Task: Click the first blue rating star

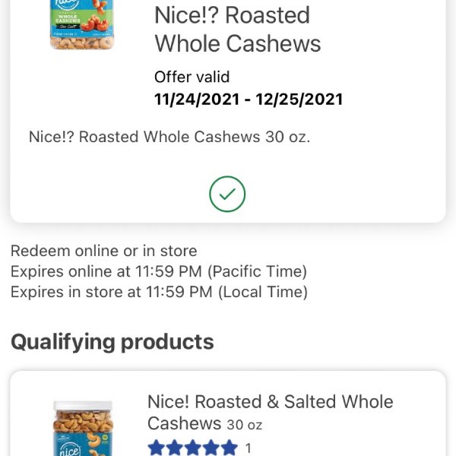Action: tap(157, 448)
